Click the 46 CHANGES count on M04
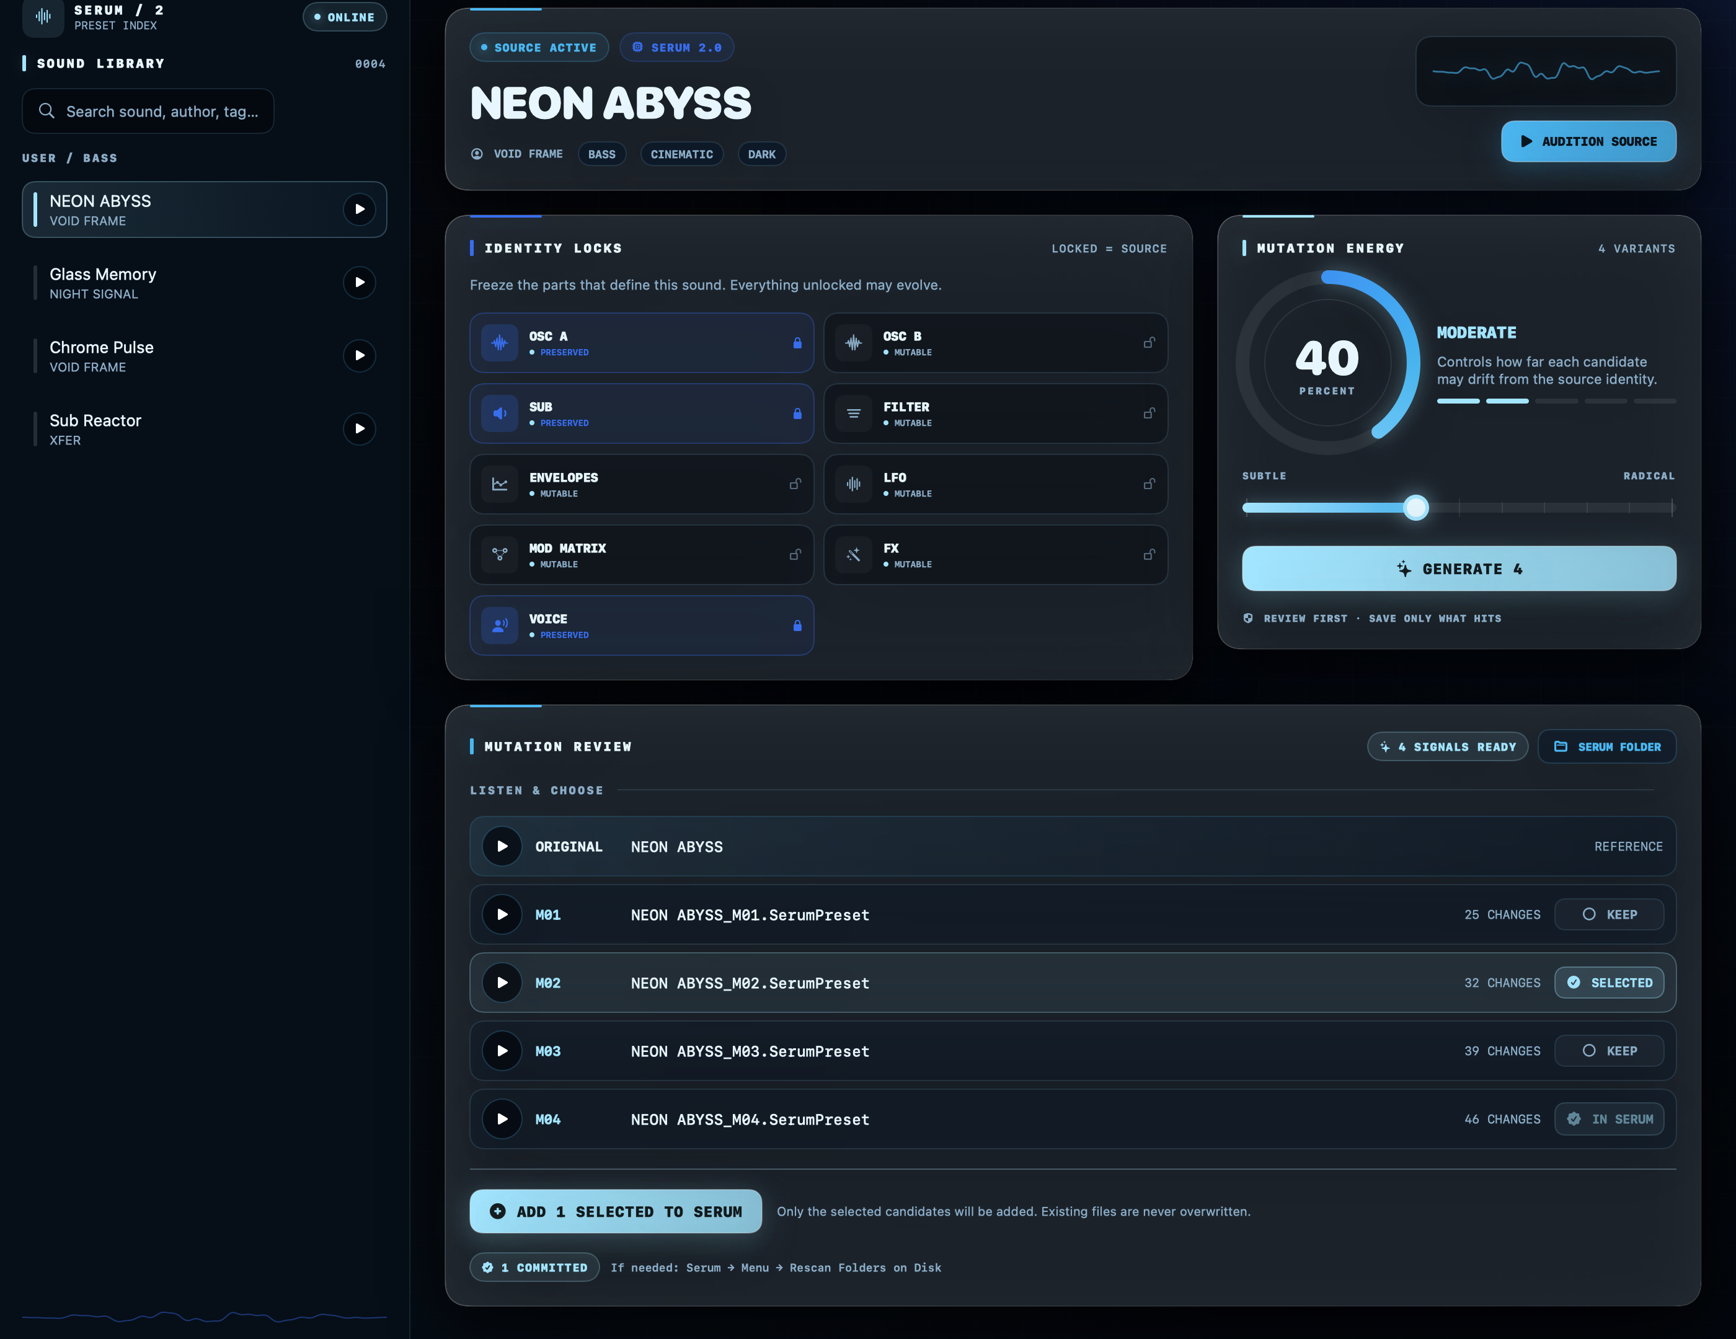 point(1502,1120)
